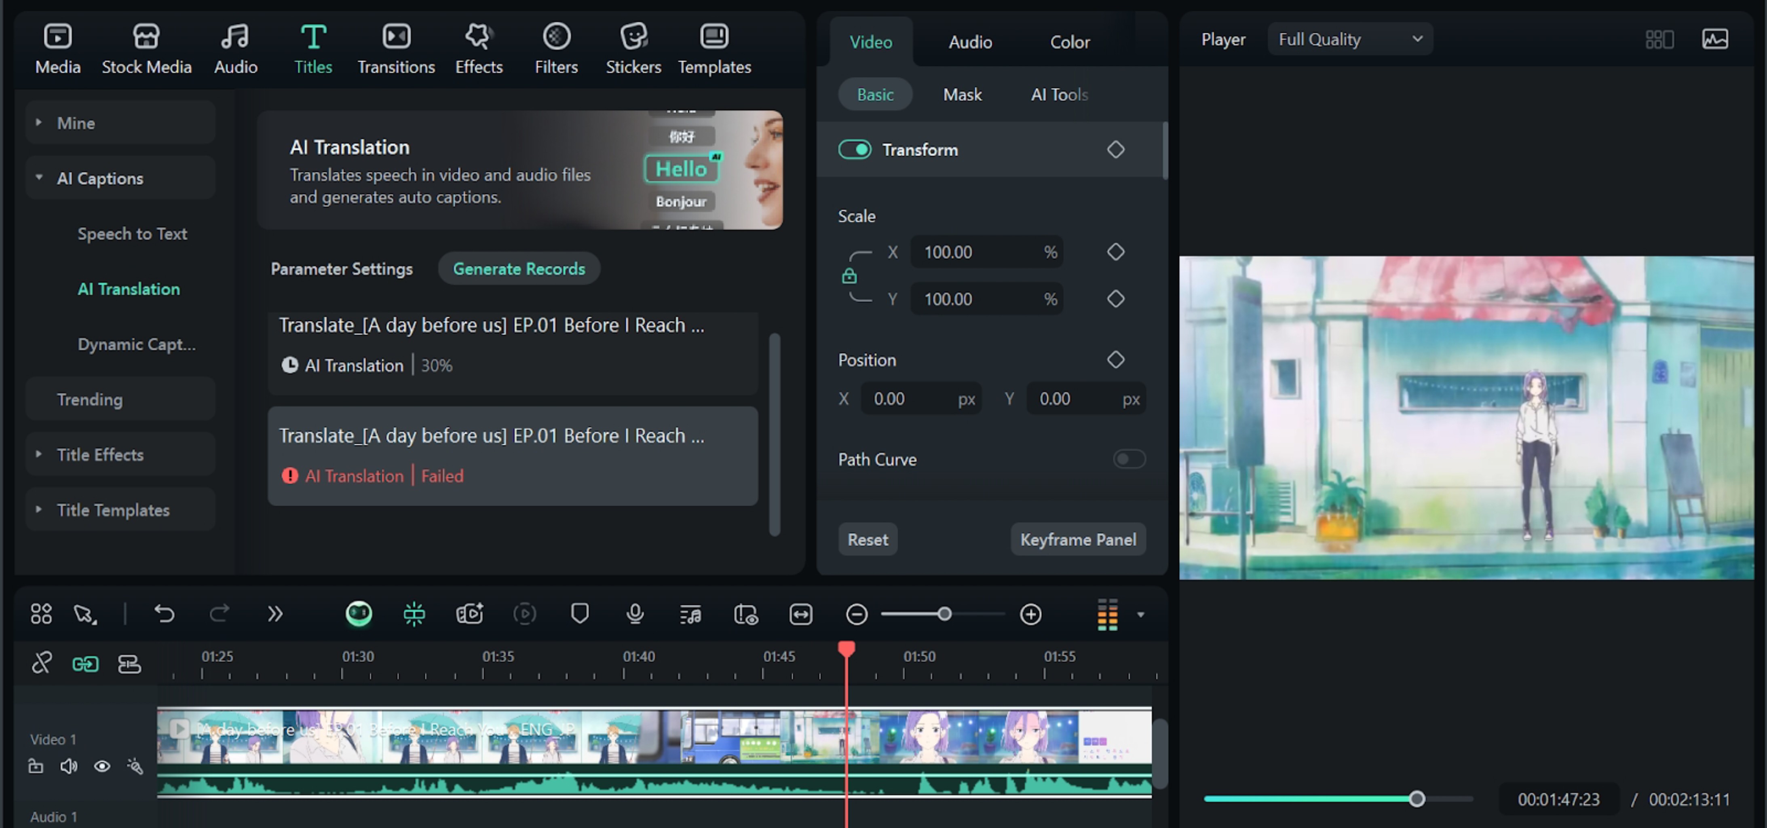Add keyframe for Scale Y

coord(1115,299)
